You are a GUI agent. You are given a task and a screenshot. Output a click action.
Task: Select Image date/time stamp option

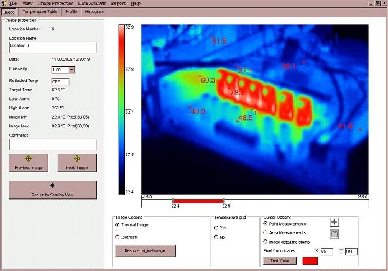266,242
